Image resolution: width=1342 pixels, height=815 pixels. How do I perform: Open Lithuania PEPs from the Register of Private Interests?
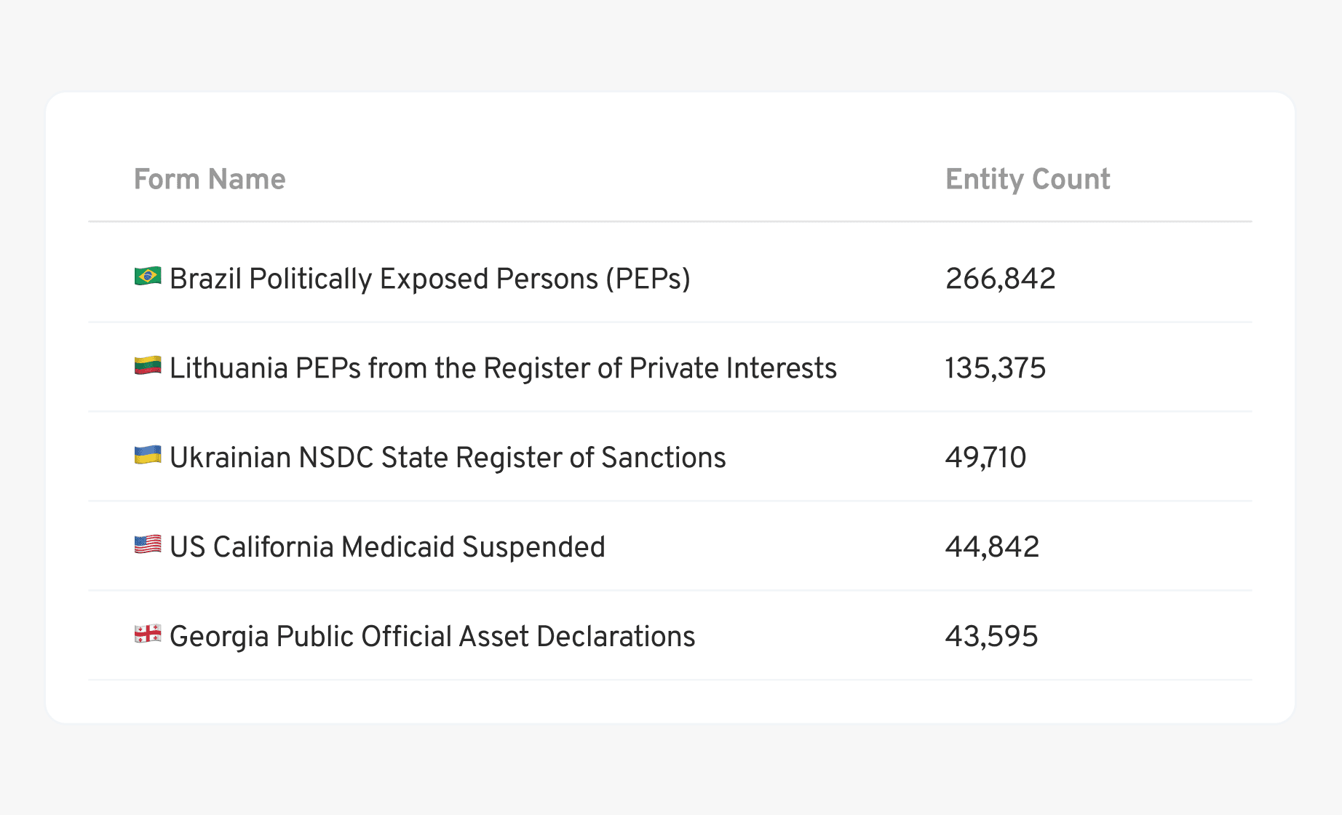coord(503,368)
